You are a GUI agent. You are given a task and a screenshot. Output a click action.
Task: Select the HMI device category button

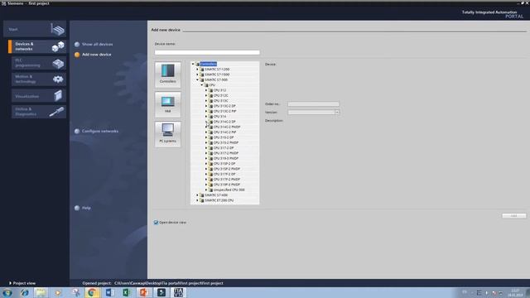click(x=167, y=104)
